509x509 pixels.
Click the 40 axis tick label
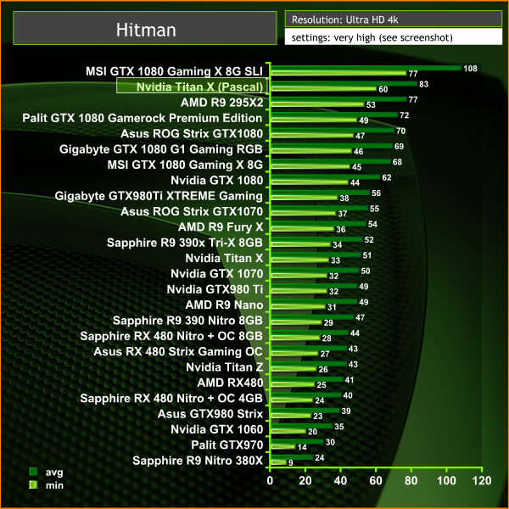[340, 480]
